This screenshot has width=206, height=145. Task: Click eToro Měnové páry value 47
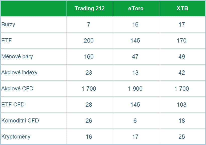pyautogui.click(x=135, y=57)
